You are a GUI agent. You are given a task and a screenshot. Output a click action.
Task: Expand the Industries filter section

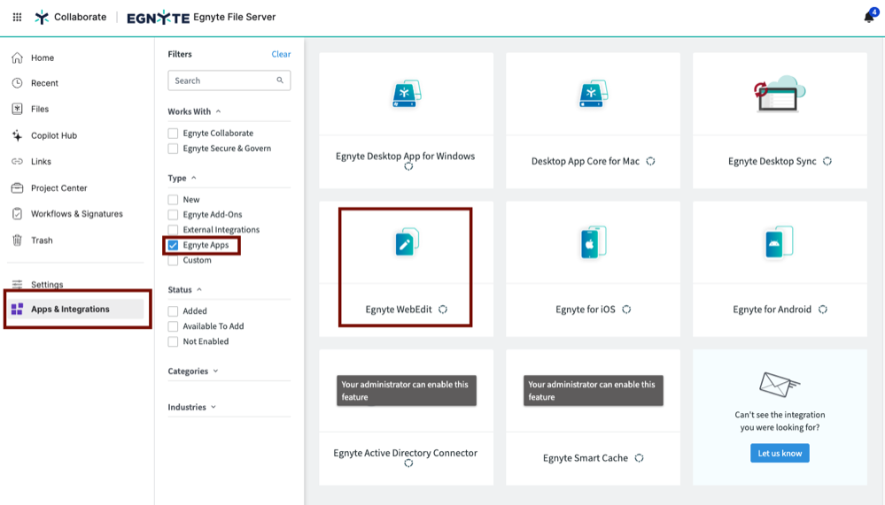coord(190,408)
